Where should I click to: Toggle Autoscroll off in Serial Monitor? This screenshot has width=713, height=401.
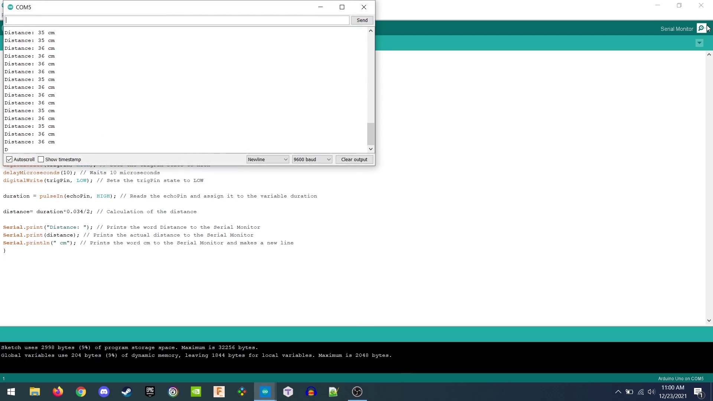click(9, 159)
